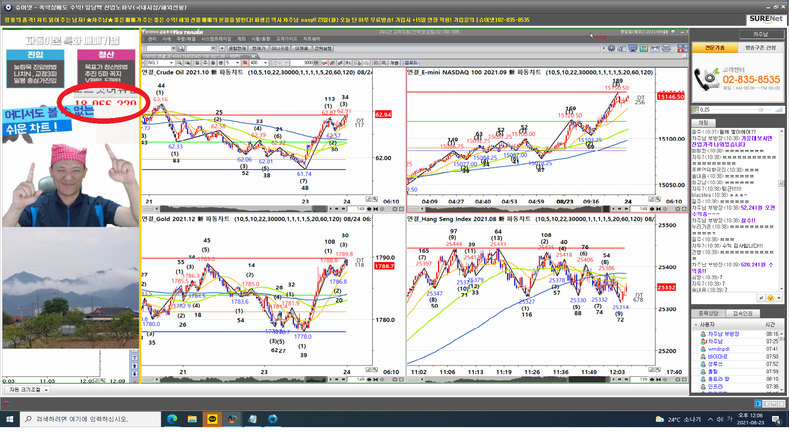Open the 자동 크기조절 size dropdown
Image resolution: width=789 pixels, height=444 pixels.
pyautogui.click(x=46, y=390)
